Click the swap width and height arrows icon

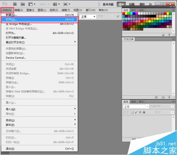coord(118,17)
